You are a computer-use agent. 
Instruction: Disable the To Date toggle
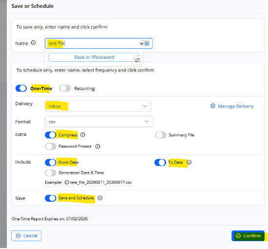coord(160,162)
